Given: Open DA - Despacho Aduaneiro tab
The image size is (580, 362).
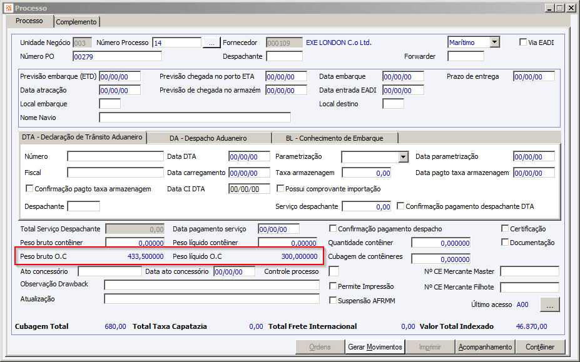Looking at the screenshot, I should (x=208, y=138).
